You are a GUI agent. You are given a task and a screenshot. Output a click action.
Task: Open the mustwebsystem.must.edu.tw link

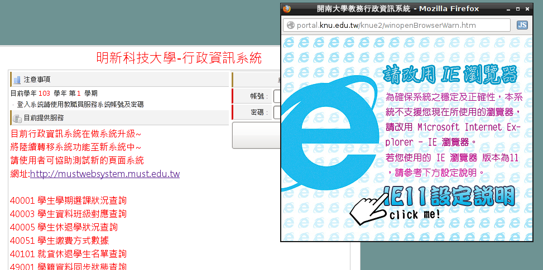coord(105,174)
